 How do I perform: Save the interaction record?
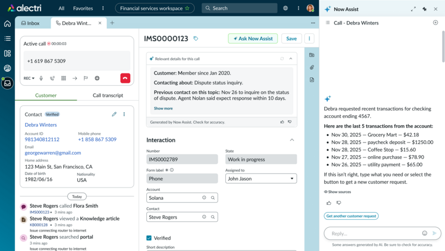[291, 38]
